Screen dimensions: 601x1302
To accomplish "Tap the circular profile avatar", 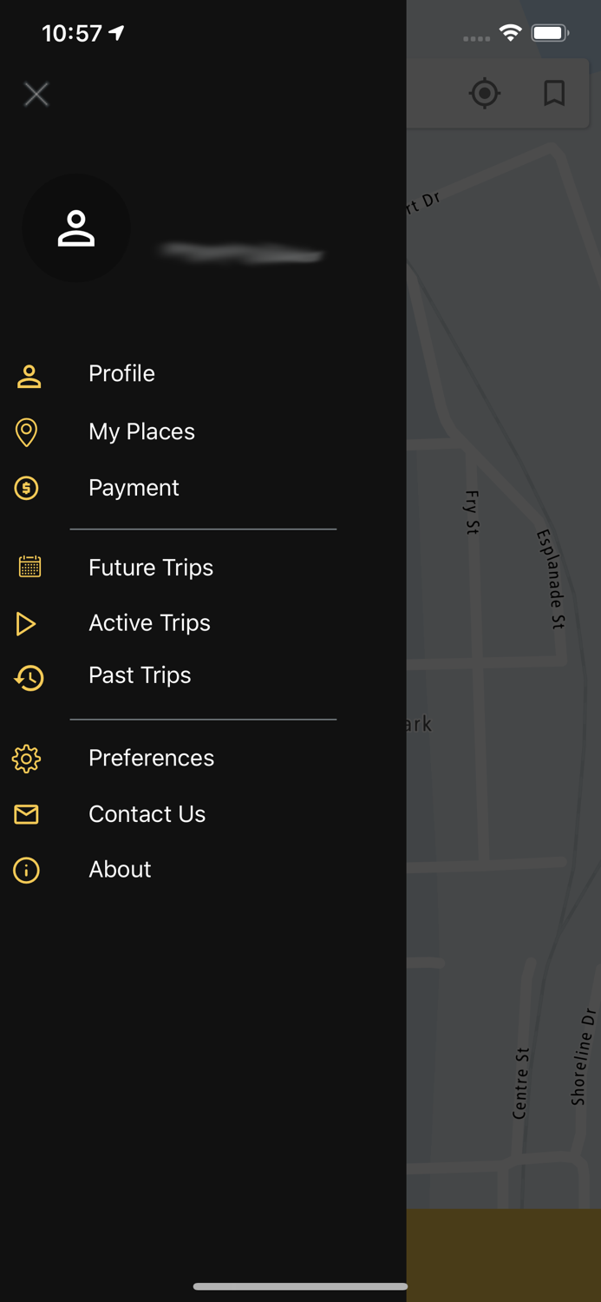I will point(76,227).
